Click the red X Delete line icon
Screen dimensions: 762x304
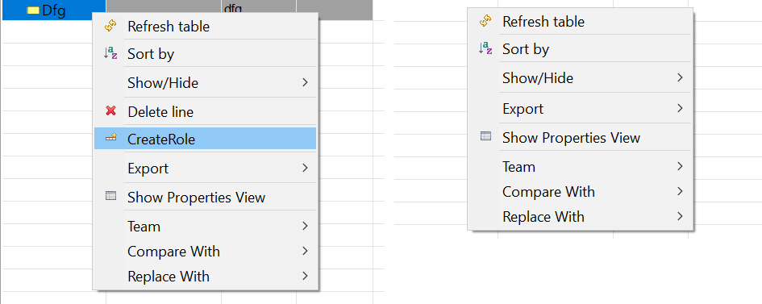pos(110,111)
